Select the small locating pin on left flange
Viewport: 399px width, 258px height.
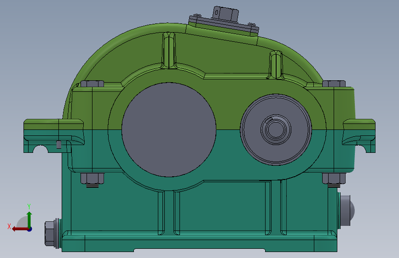(58, 145)
